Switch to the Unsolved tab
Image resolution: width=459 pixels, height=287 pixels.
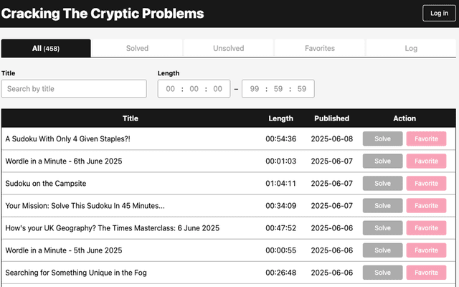[228, 48]
